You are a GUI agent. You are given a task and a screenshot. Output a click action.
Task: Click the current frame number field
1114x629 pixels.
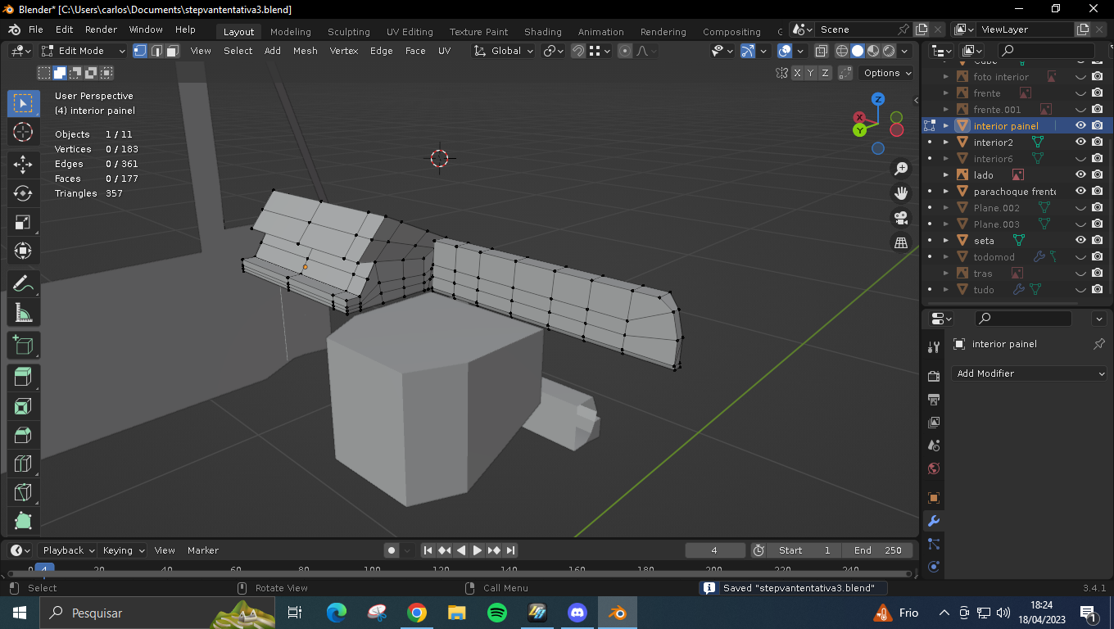tap(715, 550)
